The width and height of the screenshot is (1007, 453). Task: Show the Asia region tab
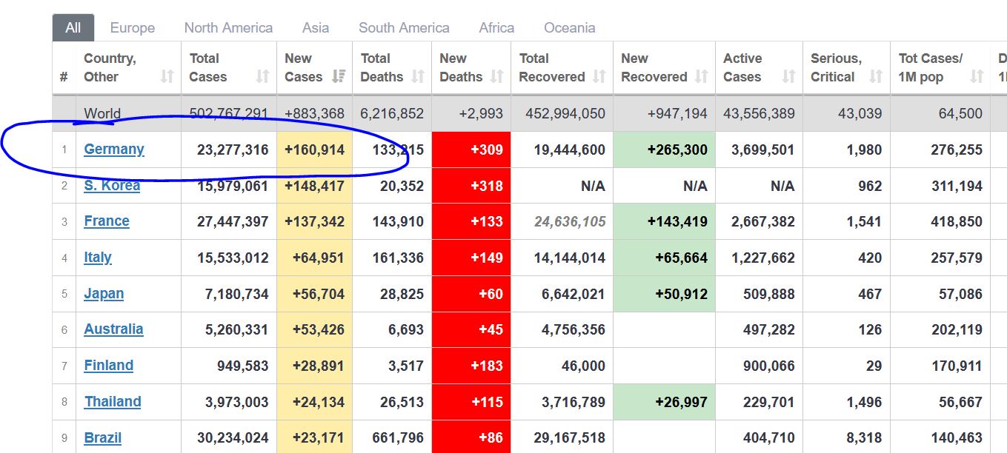(x=316, y=28)
